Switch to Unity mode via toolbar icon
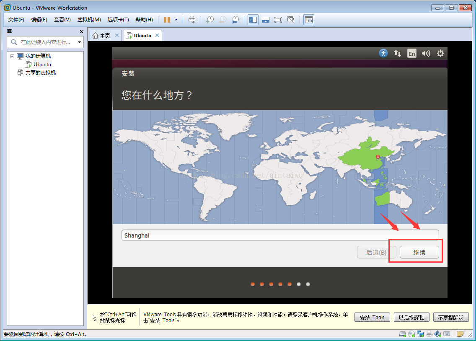The width and height of the screenshot is (476, 341). click(x=291, y=20)
